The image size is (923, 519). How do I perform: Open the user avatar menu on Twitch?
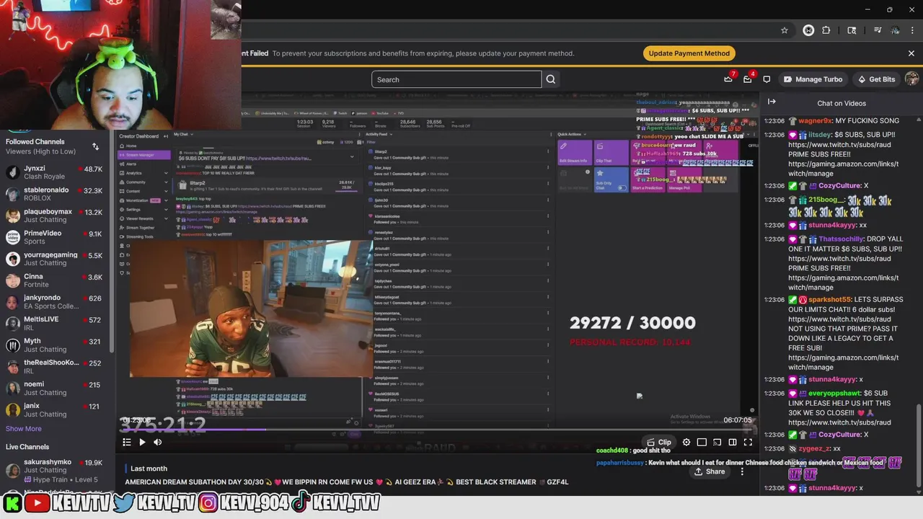click(x=911, y=79)
